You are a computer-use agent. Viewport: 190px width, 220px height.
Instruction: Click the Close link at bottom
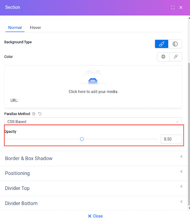point(95,216)
